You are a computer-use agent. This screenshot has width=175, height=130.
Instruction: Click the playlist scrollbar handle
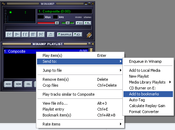91,50
